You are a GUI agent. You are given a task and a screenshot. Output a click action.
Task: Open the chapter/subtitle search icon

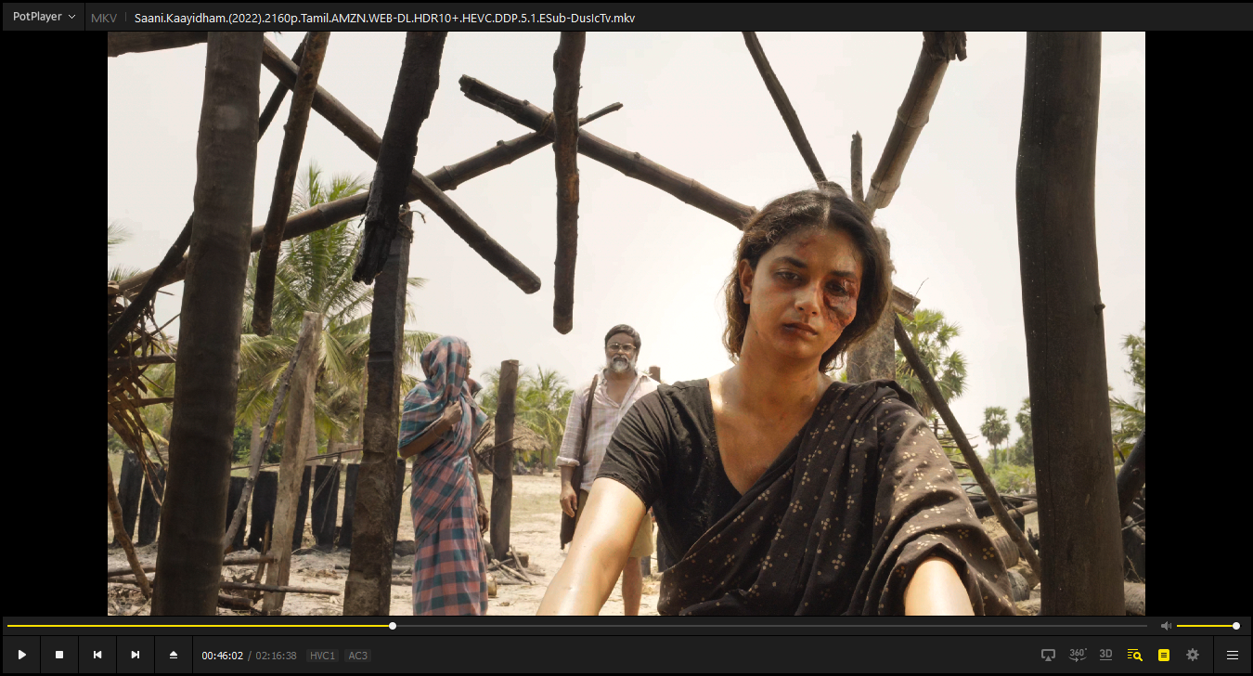[x=1134, y=655]
